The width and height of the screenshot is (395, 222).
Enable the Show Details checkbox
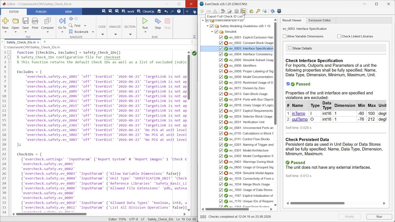[x=290, y=48]
